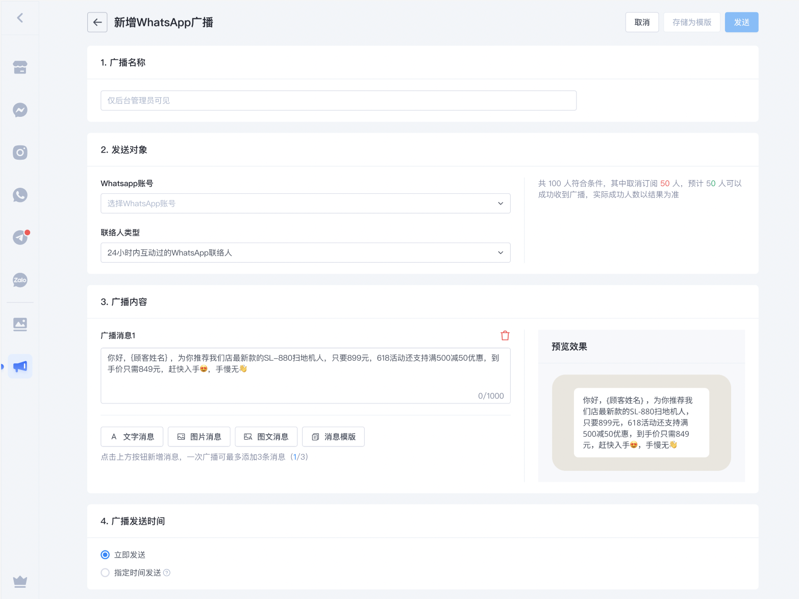
Task: Choose a 消息模版
Action: [334, 437]
